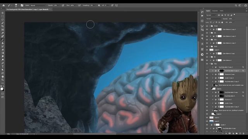The image size is (248, 139).
Task: Toggle Lock all in the Layers panel
Action: coord(222,22)
